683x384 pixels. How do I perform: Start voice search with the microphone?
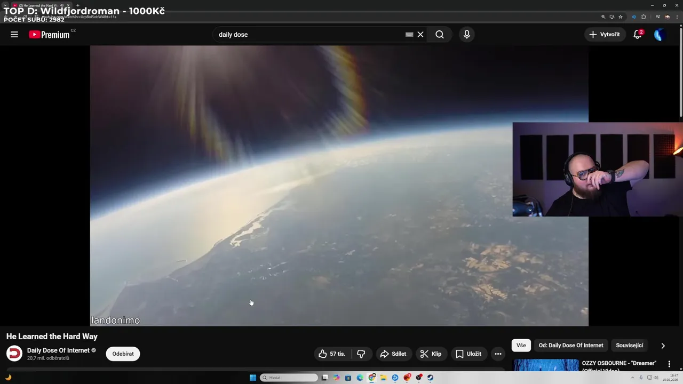coord(467,35)
